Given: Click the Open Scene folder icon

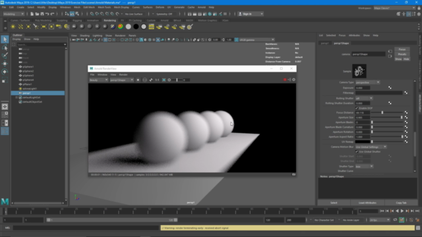Looking at the screenshot, I should click(x=37, y=14).
